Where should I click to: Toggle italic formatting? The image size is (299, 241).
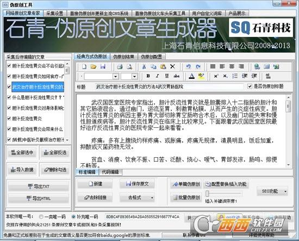coord(157,76)
